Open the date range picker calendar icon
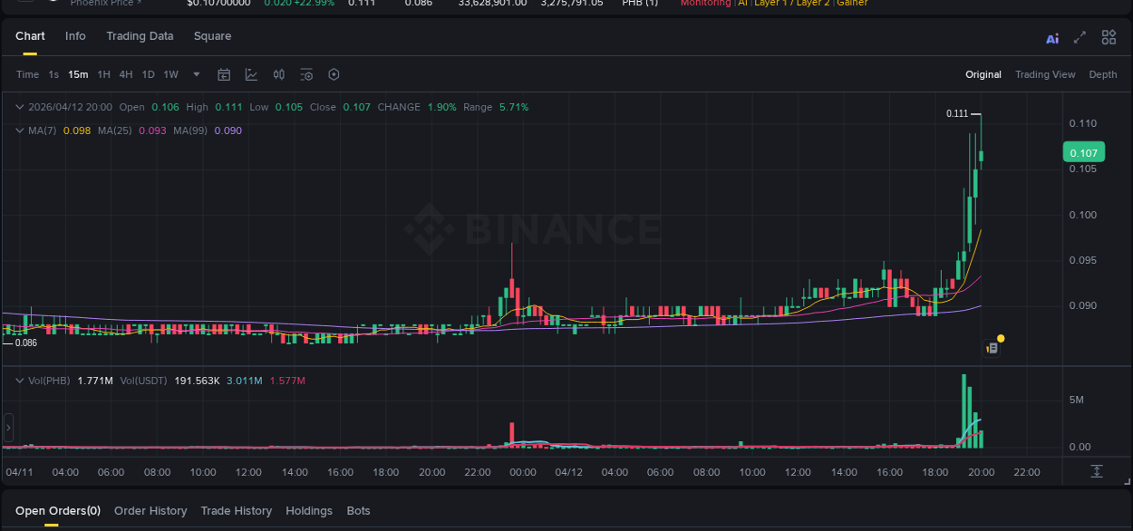The image size is (1133, 531). pos(224,74)
